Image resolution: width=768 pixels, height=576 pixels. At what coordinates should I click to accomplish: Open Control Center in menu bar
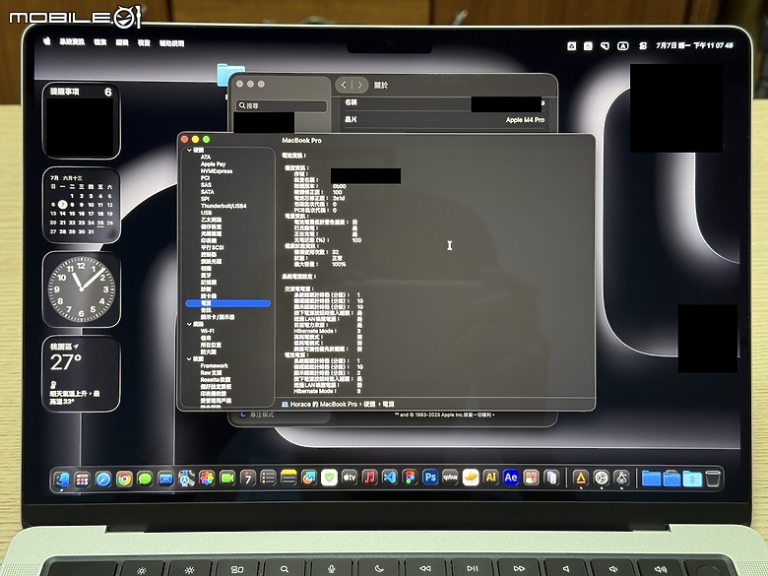pos(643,45)
